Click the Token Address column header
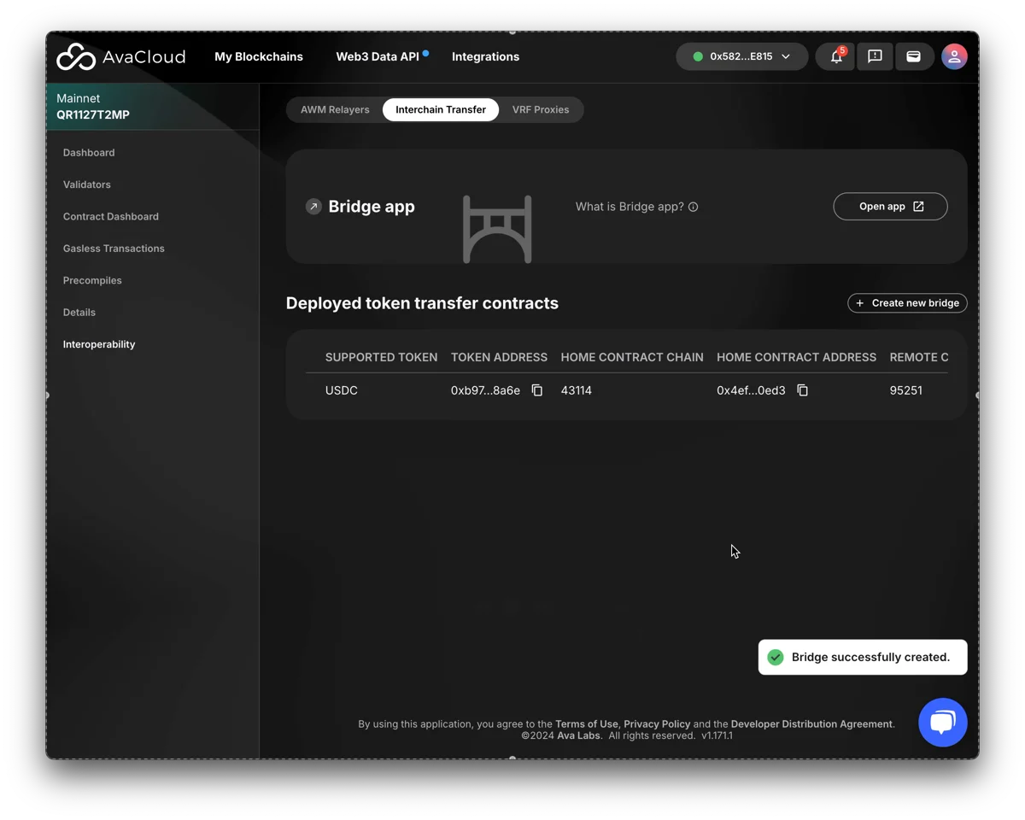The height and width of the screenshot is (820, 1025). 499,357
